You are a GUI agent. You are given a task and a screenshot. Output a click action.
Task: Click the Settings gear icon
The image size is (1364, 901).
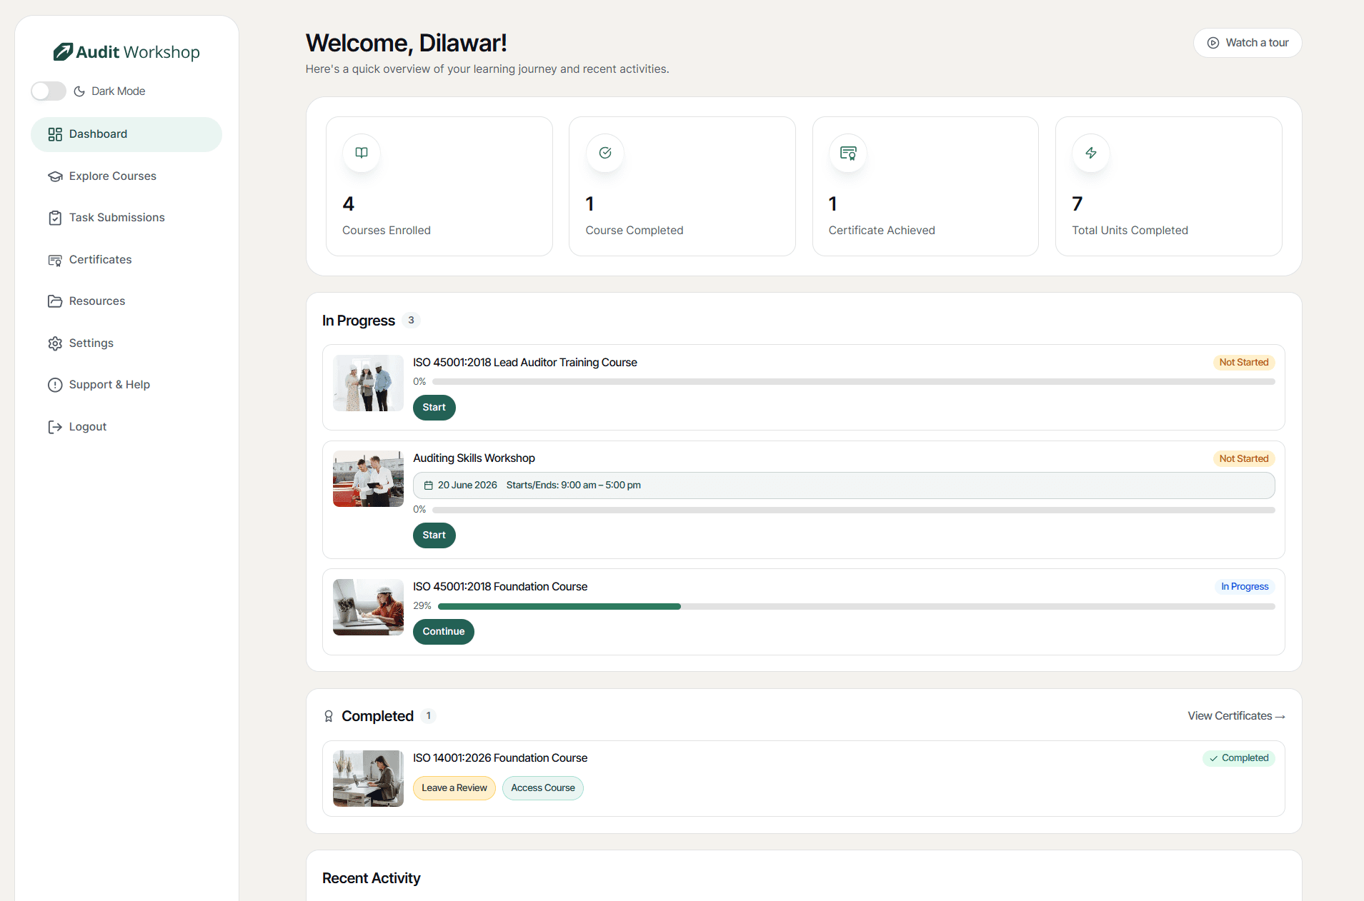[55, 343]
